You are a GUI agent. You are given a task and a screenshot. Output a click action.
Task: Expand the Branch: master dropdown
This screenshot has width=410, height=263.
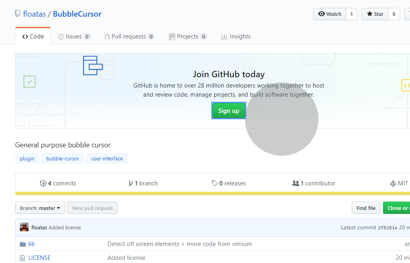pyautogui.click(x=40, y=208)
